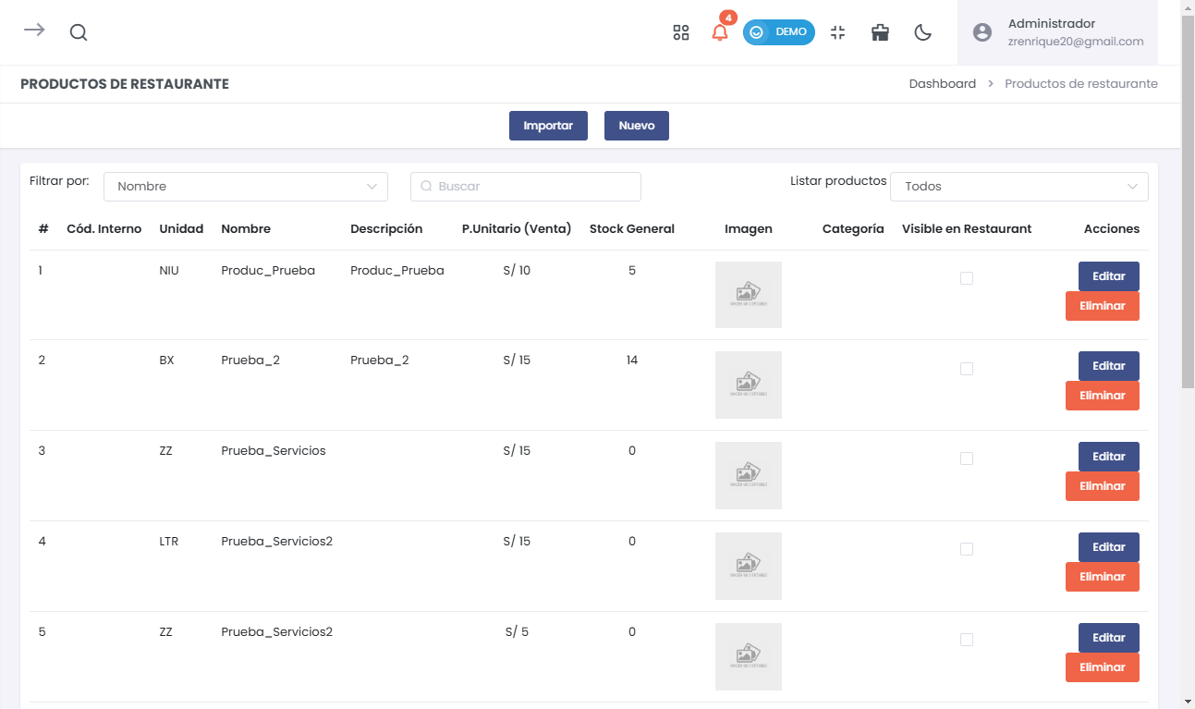Create a product with Nuevo button
Viewport: 1195px width, 709px height.
click(x=636, y=126)
